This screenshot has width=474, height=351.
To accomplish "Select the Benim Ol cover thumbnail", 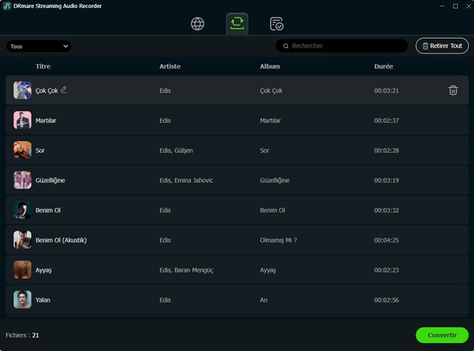I will [23, 210].
